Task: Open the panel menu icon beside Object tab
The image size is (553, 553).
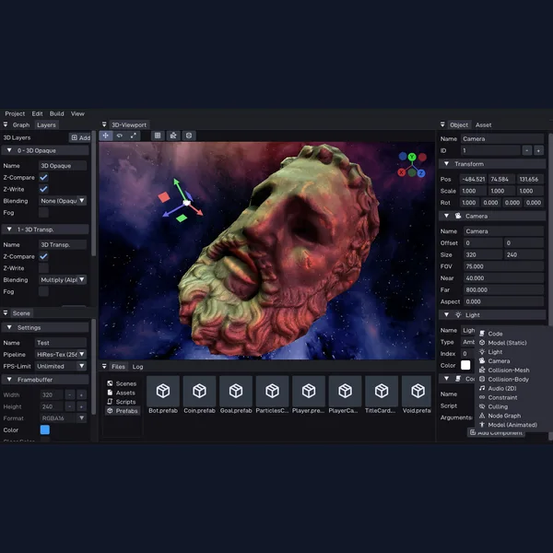Action: coord(442,124)
